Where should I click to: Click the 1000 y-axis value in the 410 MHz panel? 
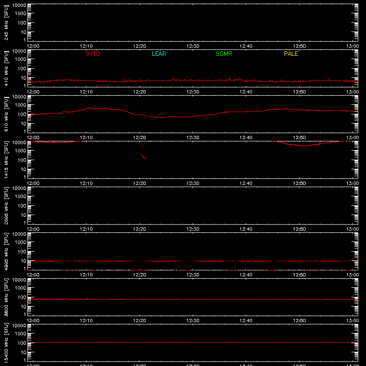click(21, 59)
